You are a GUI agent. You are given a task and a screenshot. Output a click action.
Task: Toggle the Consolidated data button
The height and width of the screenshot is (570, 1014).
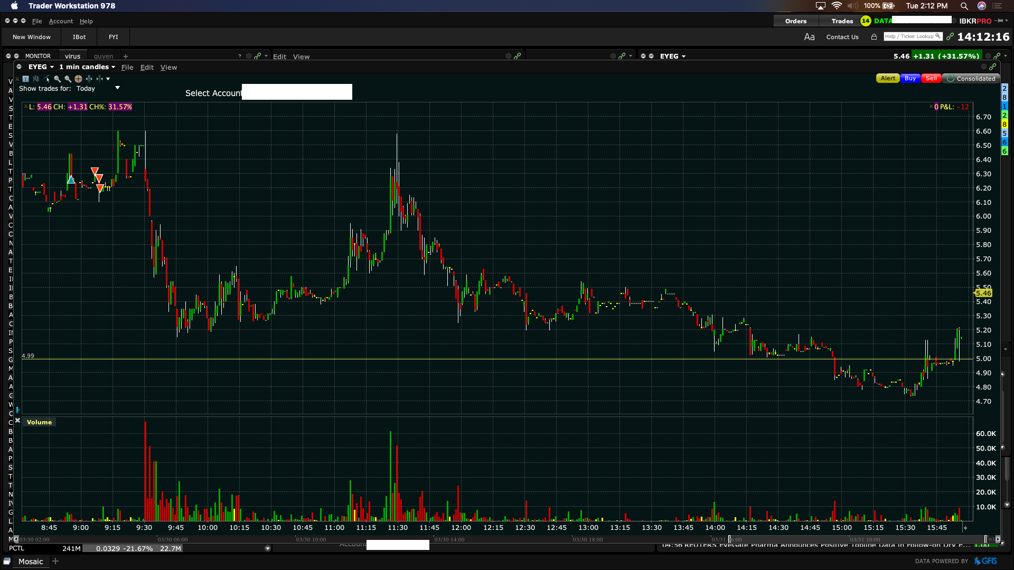coord(971,79)
